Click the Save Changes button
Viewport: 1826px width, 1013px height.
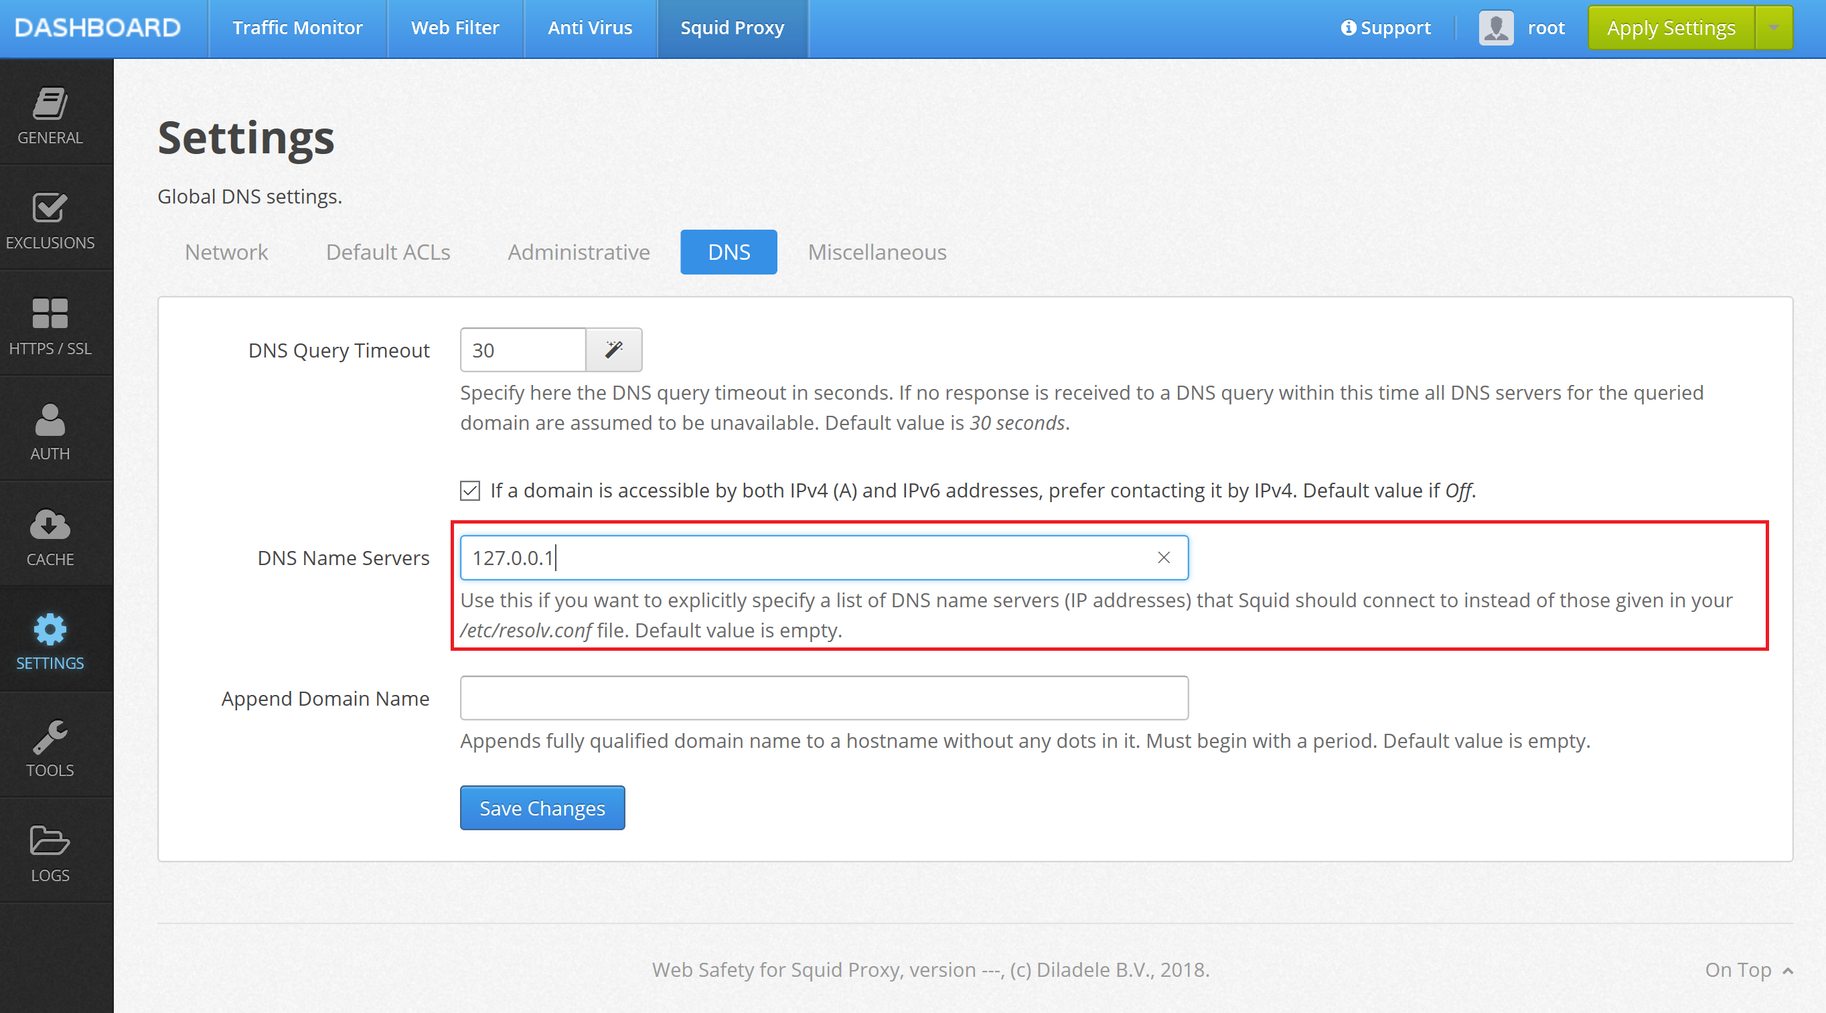click(542, 808)
